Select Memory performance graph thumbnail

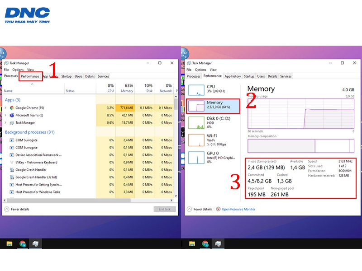196,106
